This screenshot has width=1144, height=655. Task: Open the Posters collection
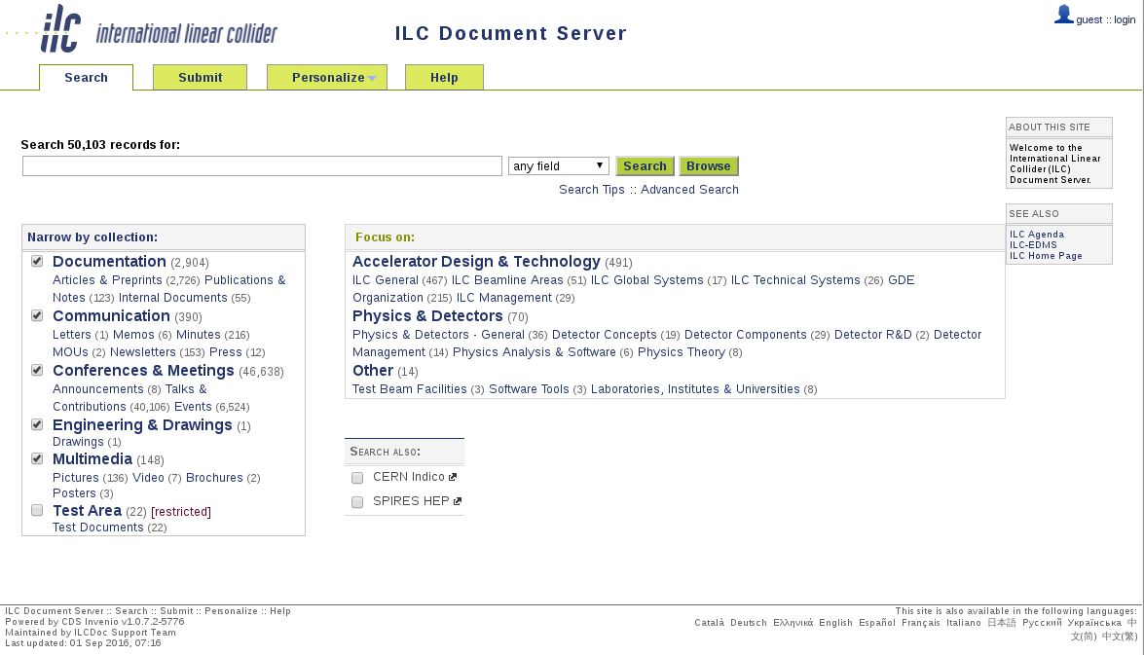pyautogui.click(x=74, y=493)
